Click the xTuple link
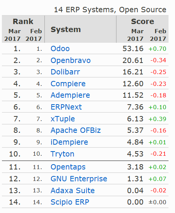The image size is (175, 213). [x=63, y=119]
